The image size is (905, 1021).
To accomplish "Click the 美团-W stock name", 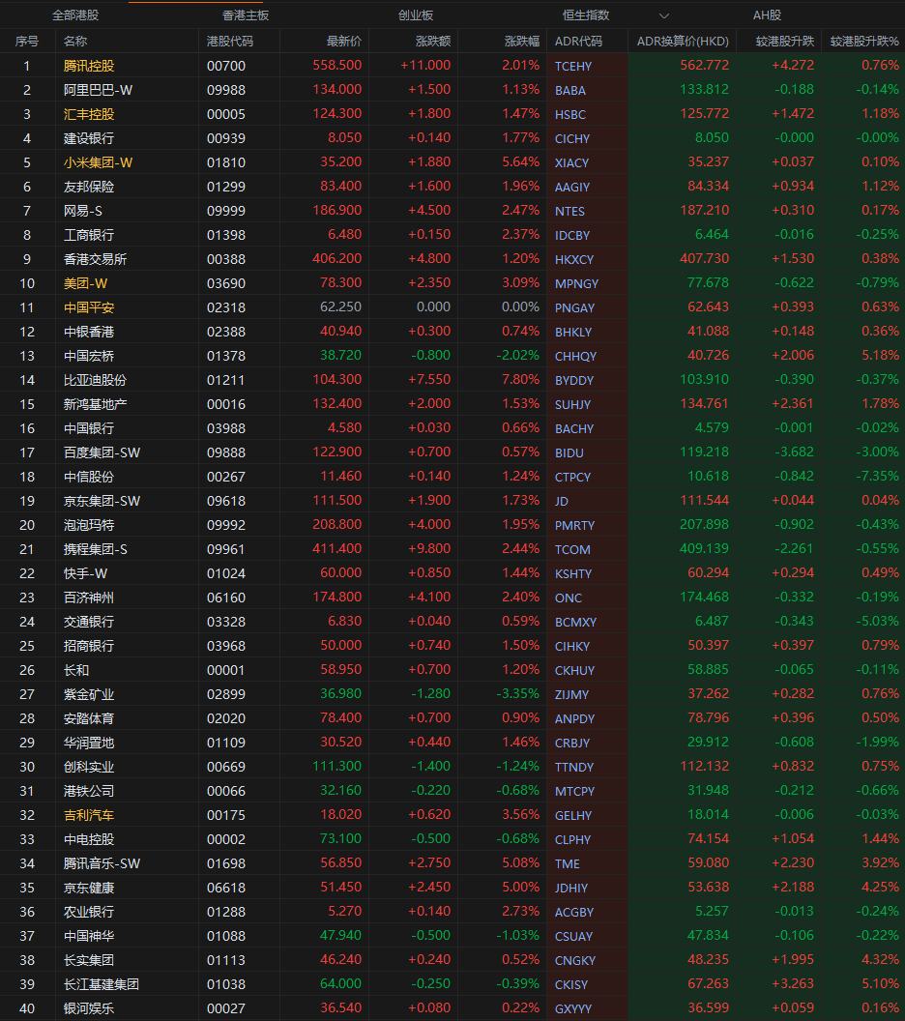I will pyautogui.click(x=85, y=283).
